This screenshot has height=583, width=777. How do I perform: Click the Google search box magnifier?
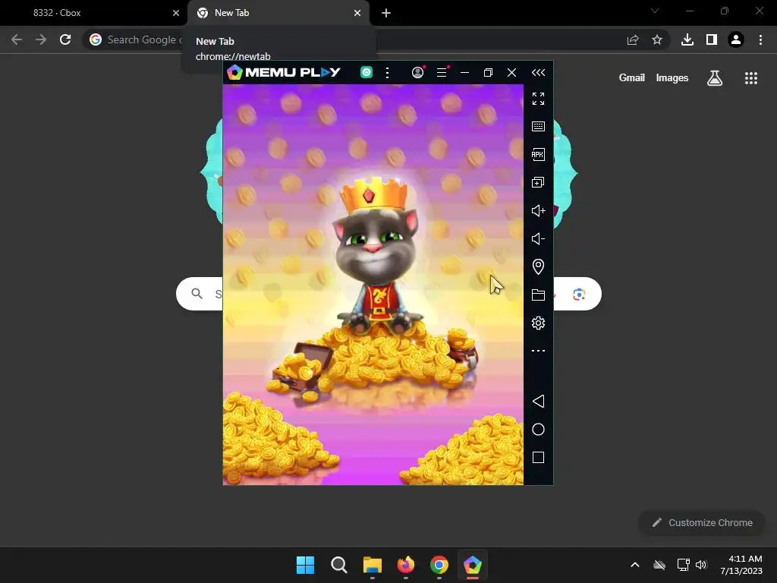pyautogui.click(x=197, y=294)
